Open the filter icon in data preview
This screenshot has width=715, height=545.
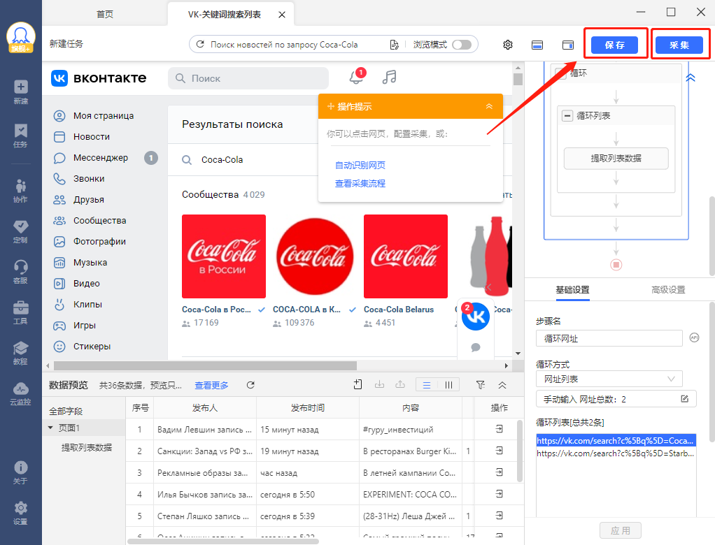480,385
